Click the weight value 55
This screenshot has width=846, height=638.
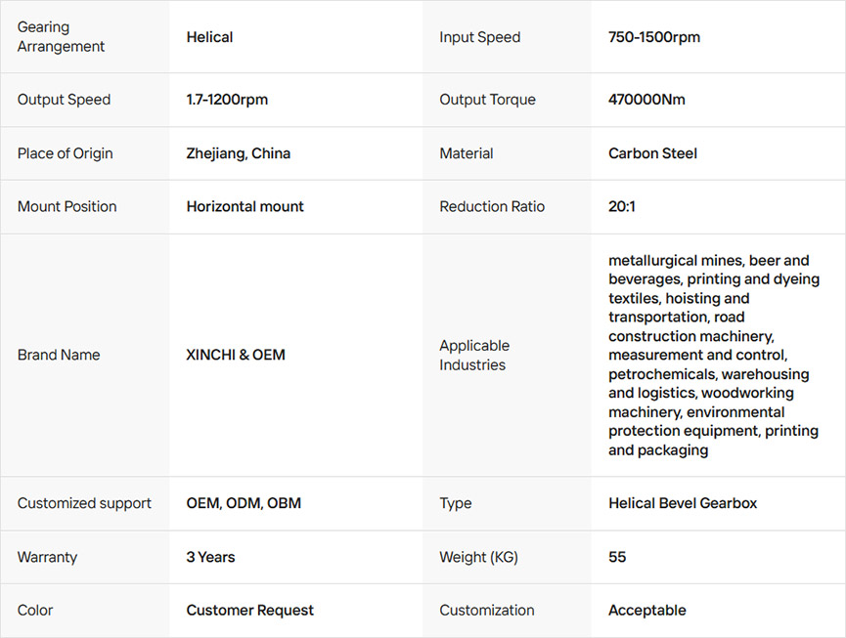617,557
